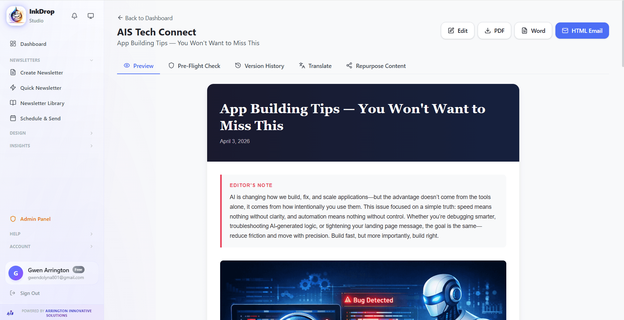This screenshot has width=624, height=320.
Task: Click the Translate language icon
Action: (302, 66)
